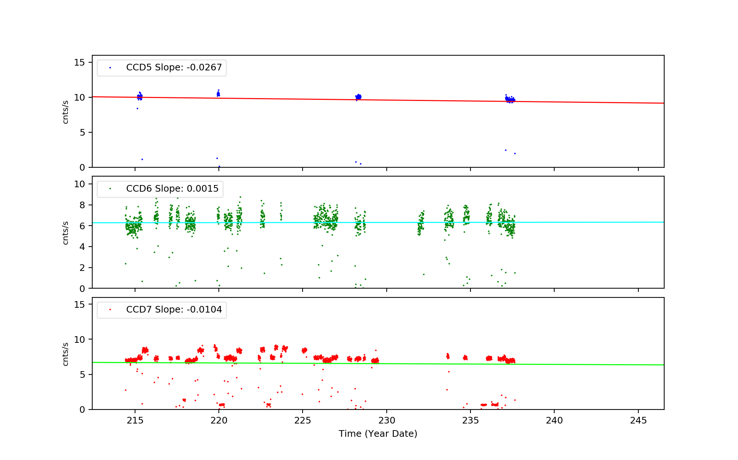Click the cyan trend line in middle panel

point(590,222)
